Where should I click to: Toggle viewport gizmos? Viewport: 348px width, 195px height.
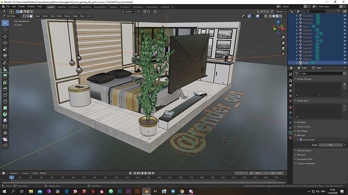tap(250, 16)
